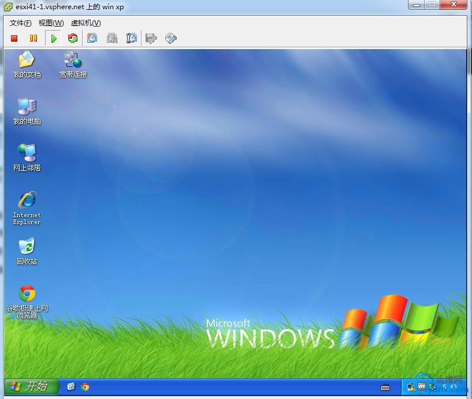Minimize the vSphere console window
Screen dimensions: 472x399
(x=417, y=5)
